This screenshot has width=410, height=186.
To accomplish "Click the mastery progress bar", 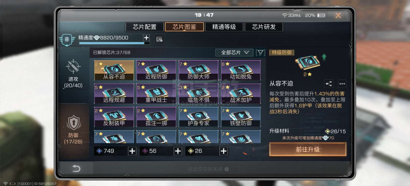I will coord(114,43).
